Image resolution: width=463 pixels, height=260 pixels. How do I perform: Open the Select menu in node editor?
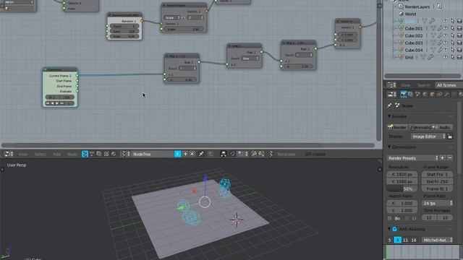(40, 154)
